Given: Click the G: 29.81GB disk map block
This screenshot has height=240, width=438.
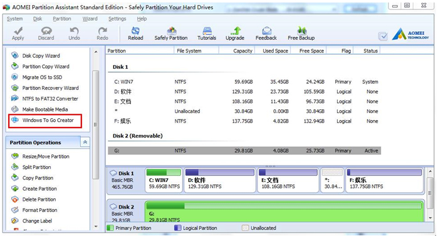Looking at the screenshot, I should [x=284, y=212].
